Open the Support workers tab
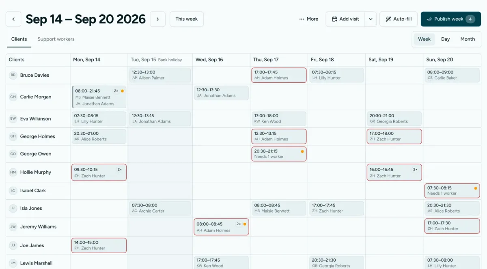The image size is (487, 269). pyautogui.click(x=56, y=39)
